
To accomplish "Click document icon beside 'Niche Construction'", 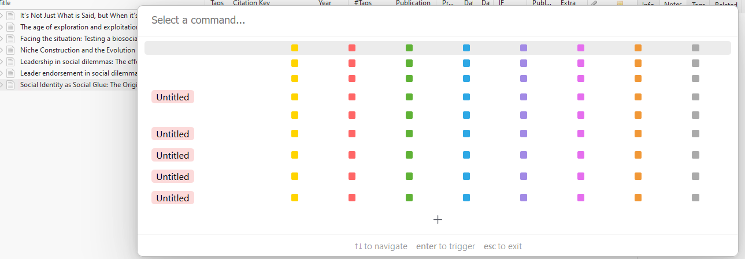I will [x=10, y=50].
